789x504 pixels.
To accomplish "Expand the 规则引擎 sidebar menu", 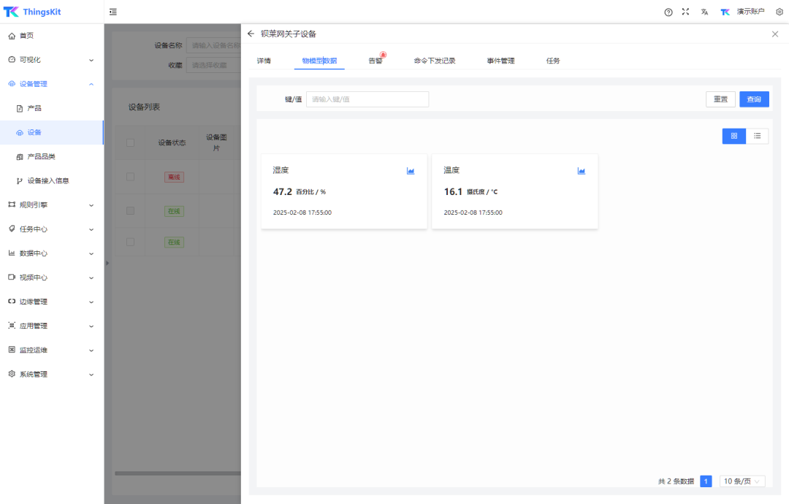I will [51, 205].
